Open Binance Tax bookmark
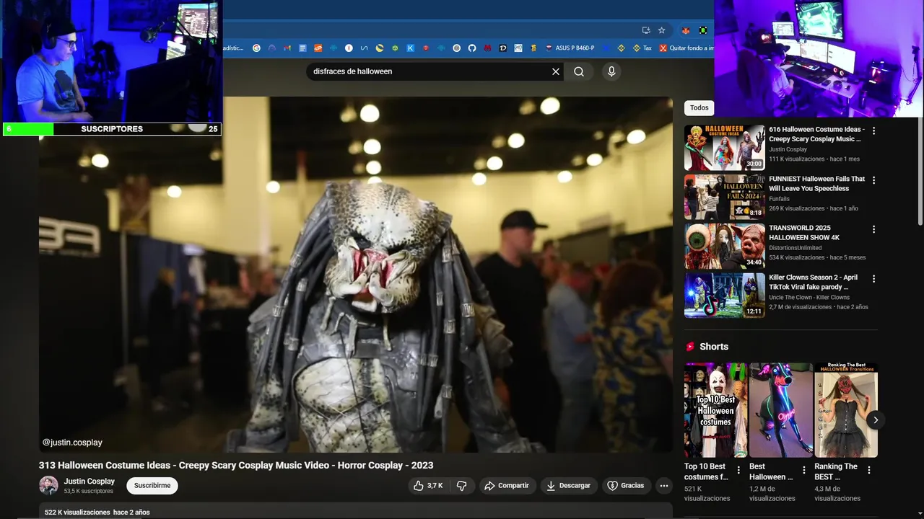 pos(642,48)
